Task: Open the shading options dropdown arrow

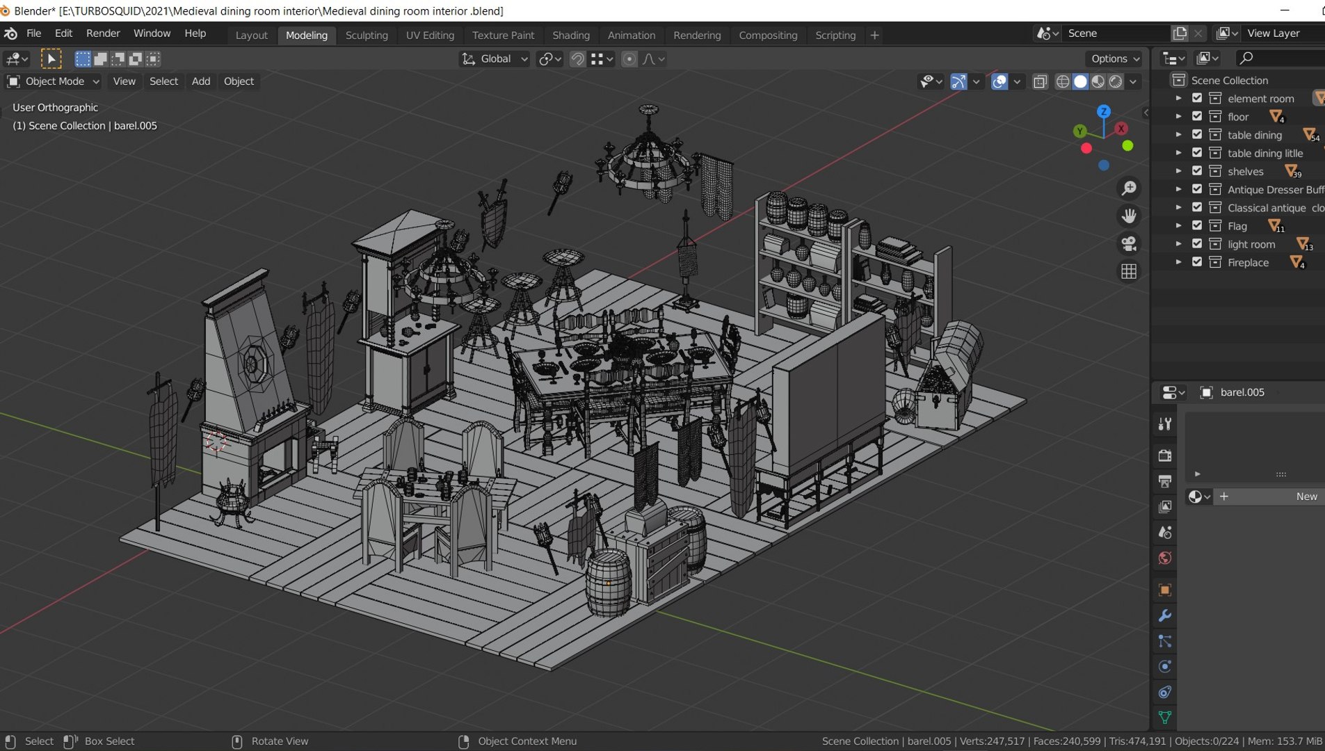Action: click(x=1133, y=81)
